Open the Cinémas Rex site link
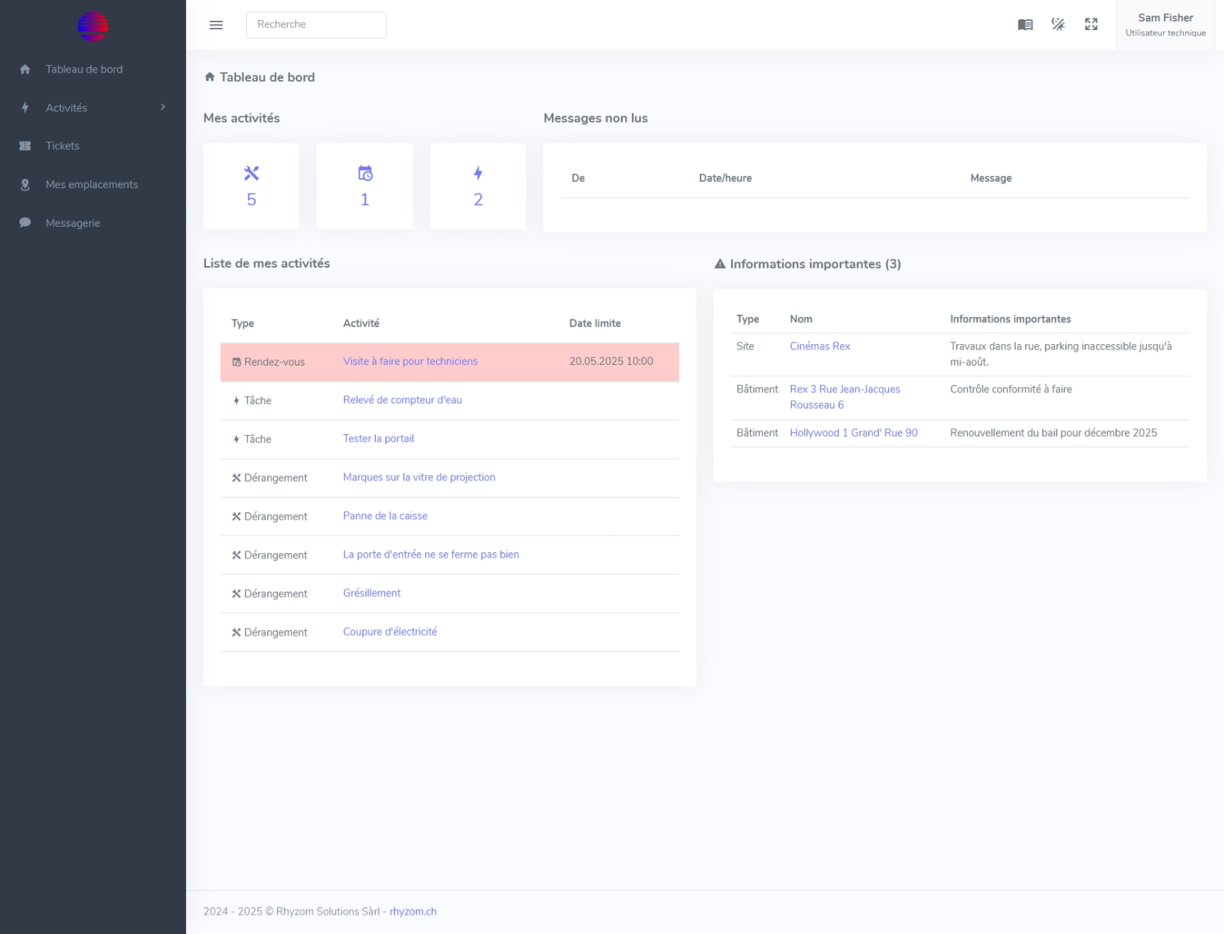This screenshot has height=934, width=1224. click(x=820, y=346)
